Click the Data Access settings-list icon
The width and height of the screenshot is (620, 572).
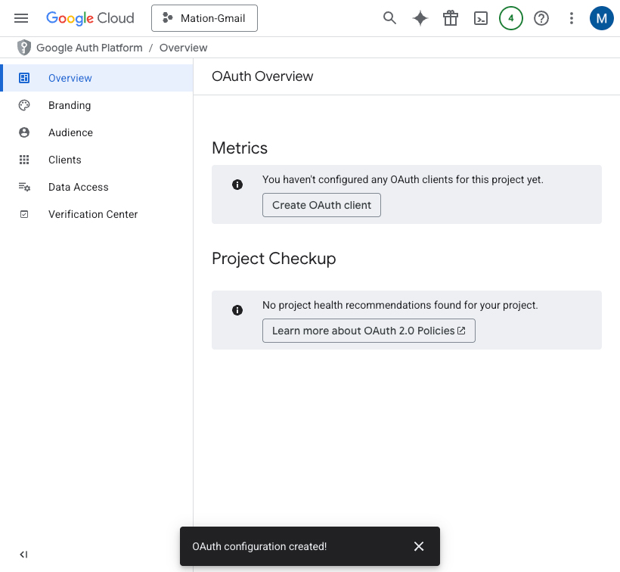coord(24,187)
